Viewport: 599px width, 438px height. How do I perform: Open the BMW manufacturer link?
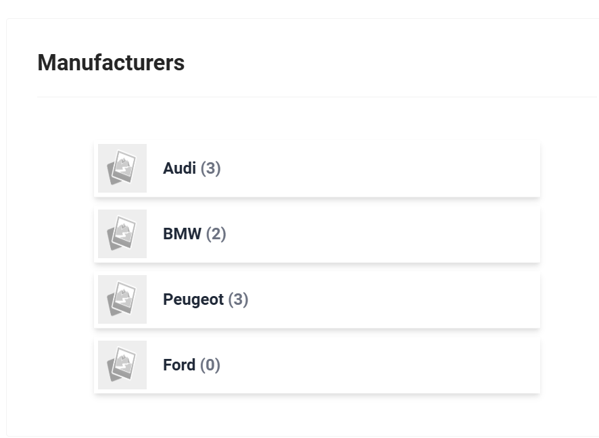tap(182, 234)
